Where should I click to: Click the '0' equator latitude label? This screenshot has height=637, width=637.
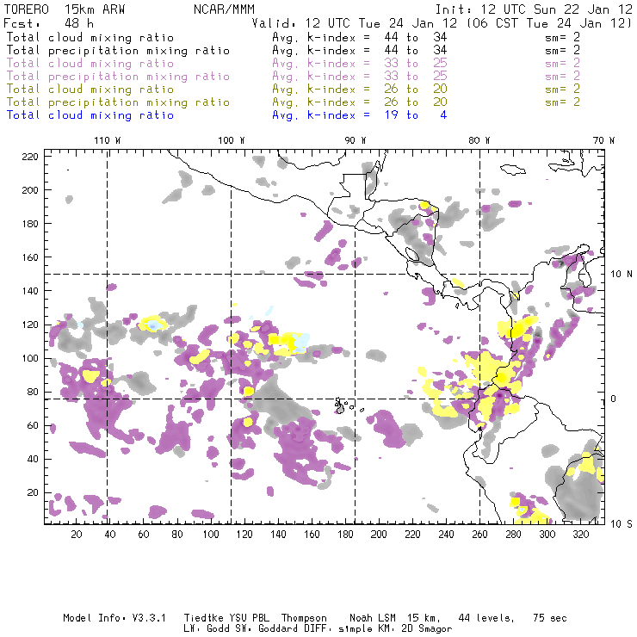pyautogui.click(x=614, y=399)
